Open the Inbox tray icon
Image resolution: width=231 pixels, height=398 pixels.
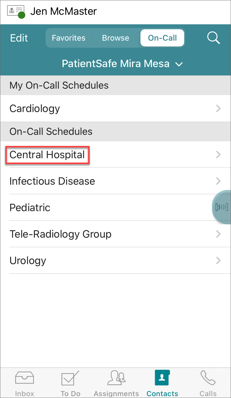click(x=24, y=378)
